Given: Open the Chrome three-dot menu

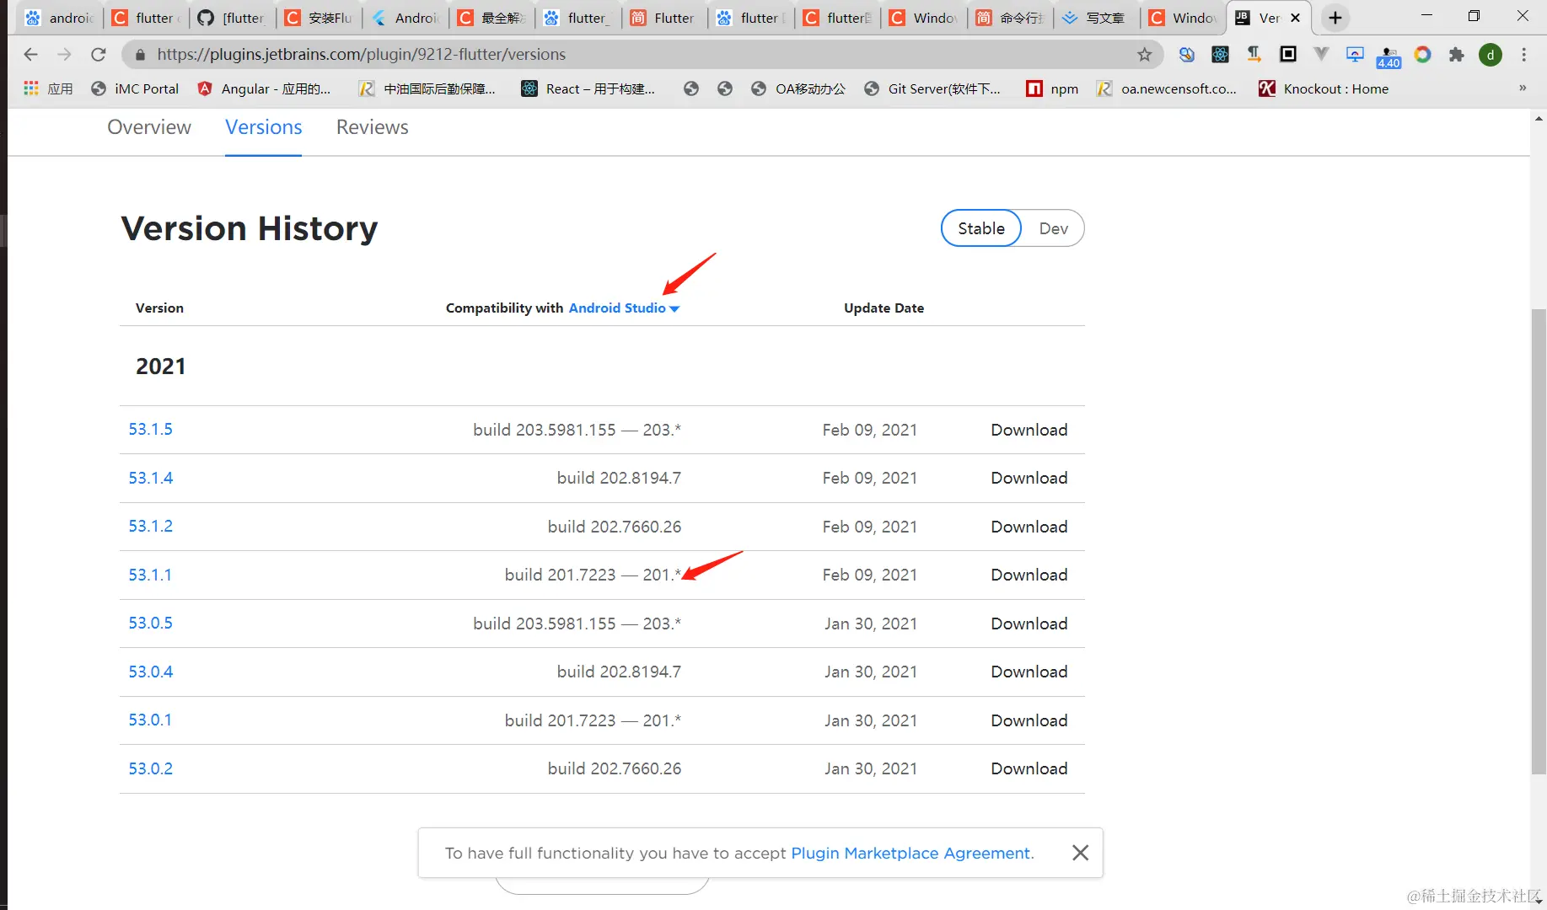Looking at the screenshot, I should point(1524,55).
